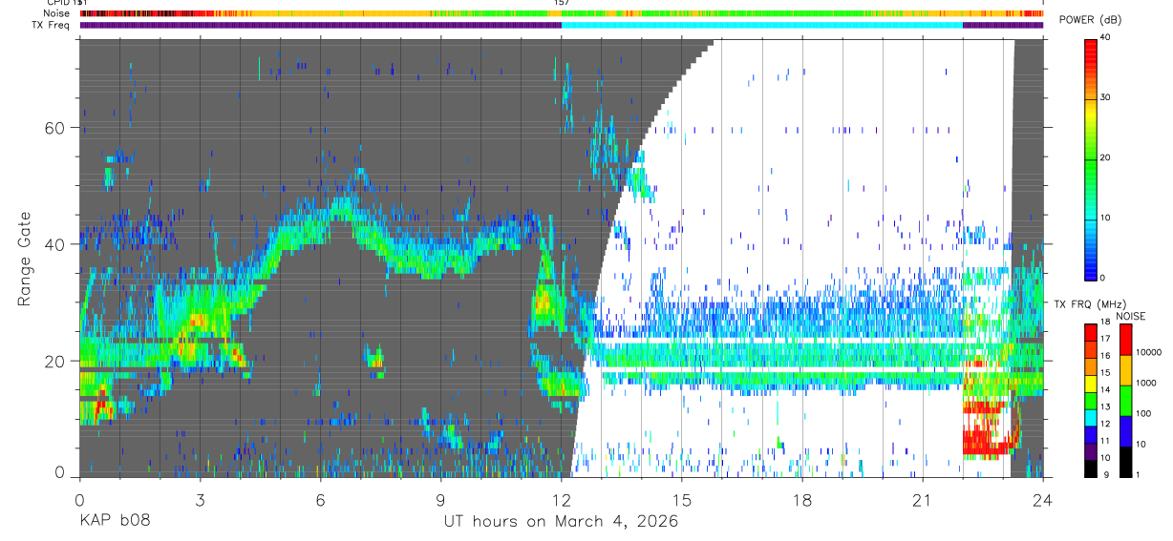Click the '13' TX frequency legend label
The height and width of the screenshot is (541, 1173).
pyautogui.click(x=1106, y=407)
